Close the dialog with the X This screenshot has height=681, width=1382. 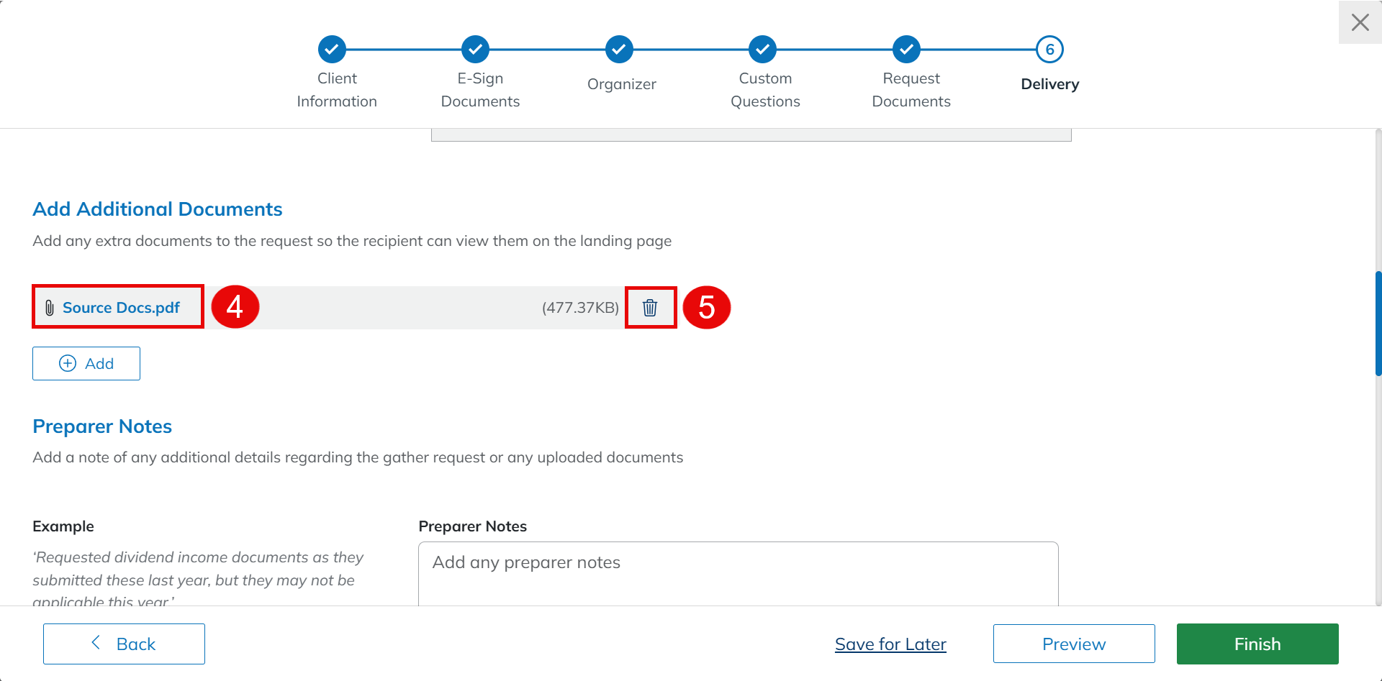click(1360, 22)
